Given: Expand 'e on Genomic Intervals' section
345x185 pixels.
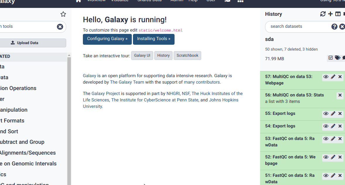Looking at the screenshot, I should (28, 163).
